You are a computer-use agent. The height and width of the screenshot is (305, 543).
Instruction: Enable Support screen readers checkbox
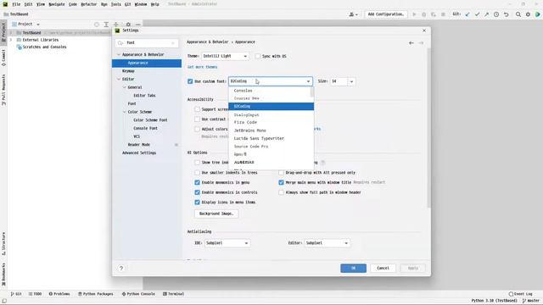pos(198,109)
